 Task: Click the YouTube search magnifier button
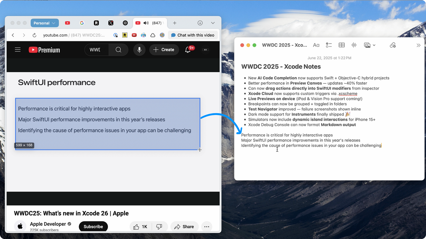click(x=118, y=50)
